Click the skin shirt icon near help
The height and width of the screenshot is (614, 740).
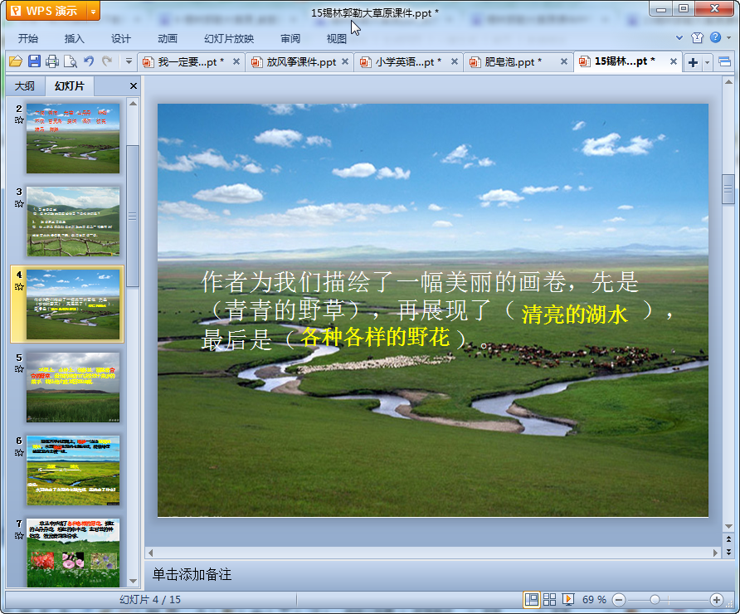[697, 38]
